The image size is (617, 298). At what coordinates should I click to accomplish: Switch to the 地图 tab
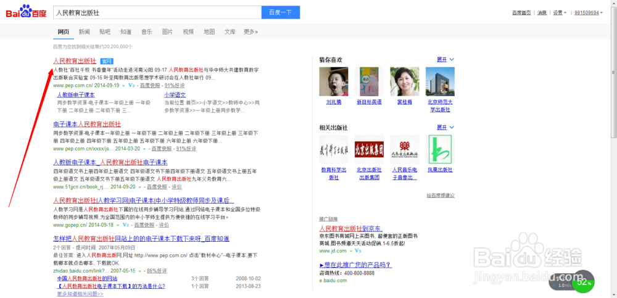[x=209, y=32]
